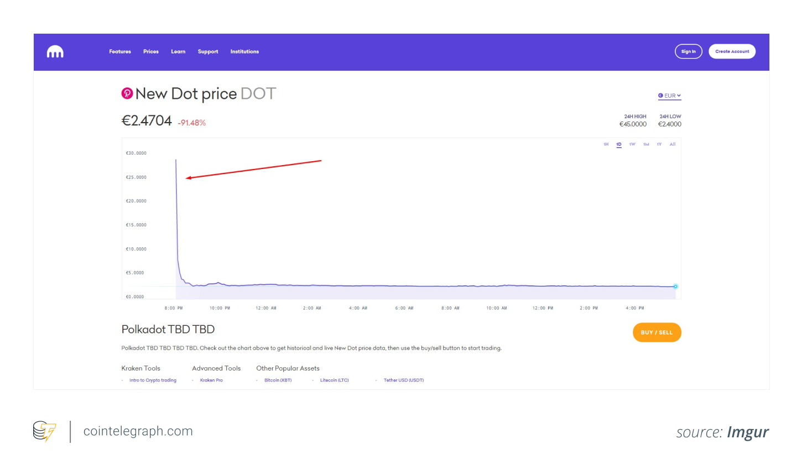This screenshot has height=476, width=802.
Task: Go to the Support page
Action: (x=208, y=52)
